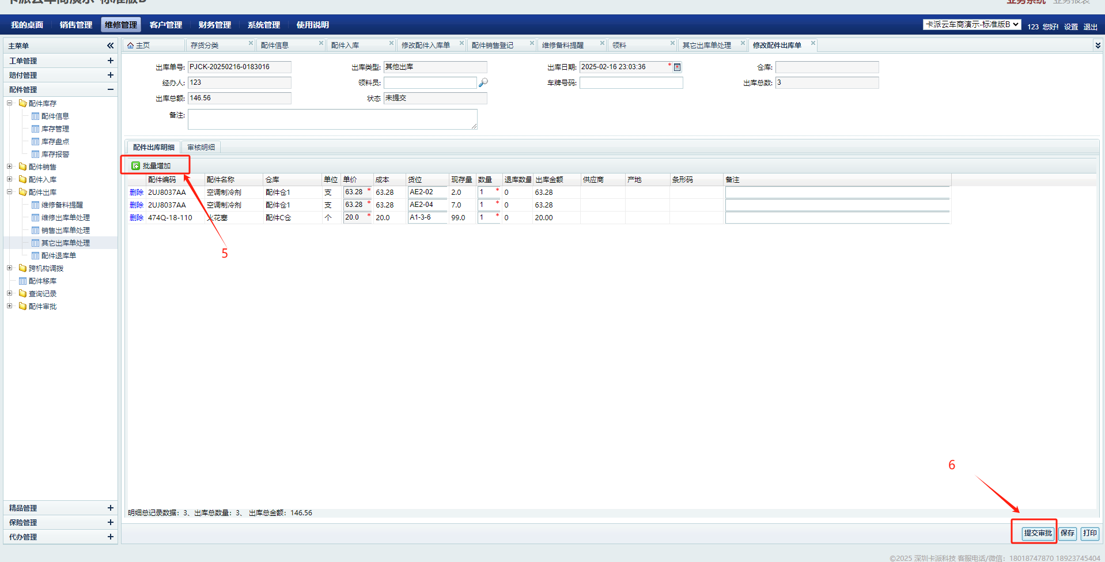
Task: Click the 车牌号码 input field
Action: pyautogui.click(x=631, y=83)
